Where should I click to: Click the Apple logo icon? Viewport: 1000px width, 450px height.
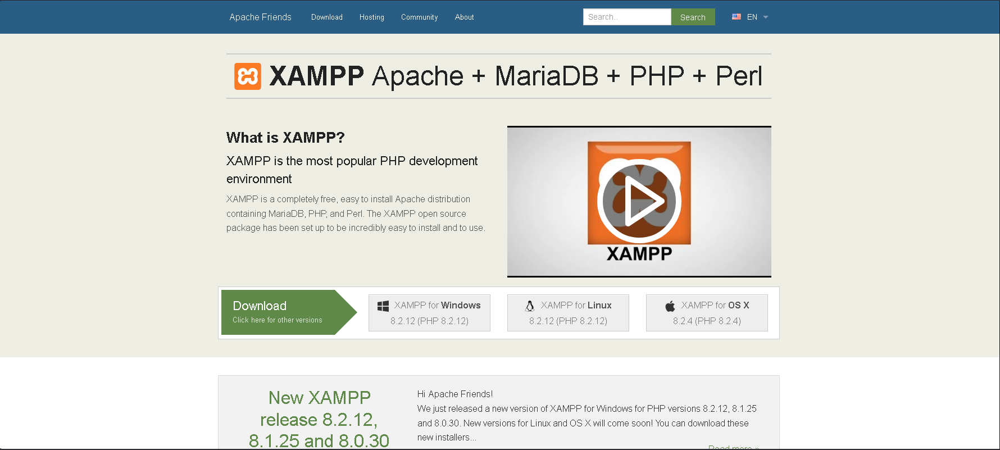[x=670, y=306]
